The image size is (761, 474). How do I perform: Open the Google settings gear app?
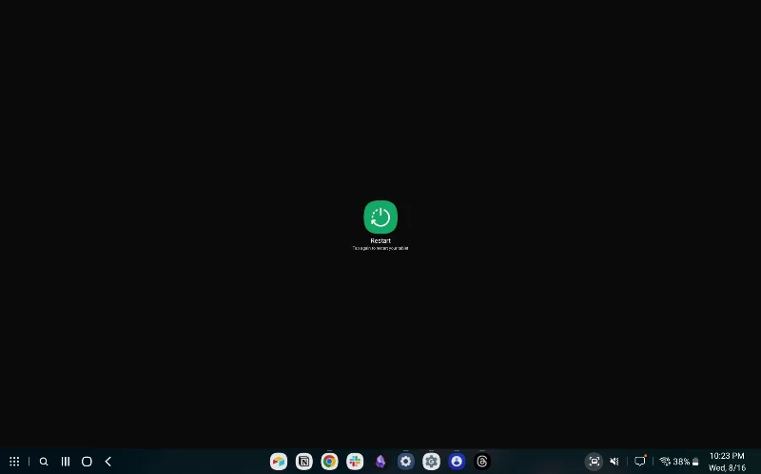(431, 462)
